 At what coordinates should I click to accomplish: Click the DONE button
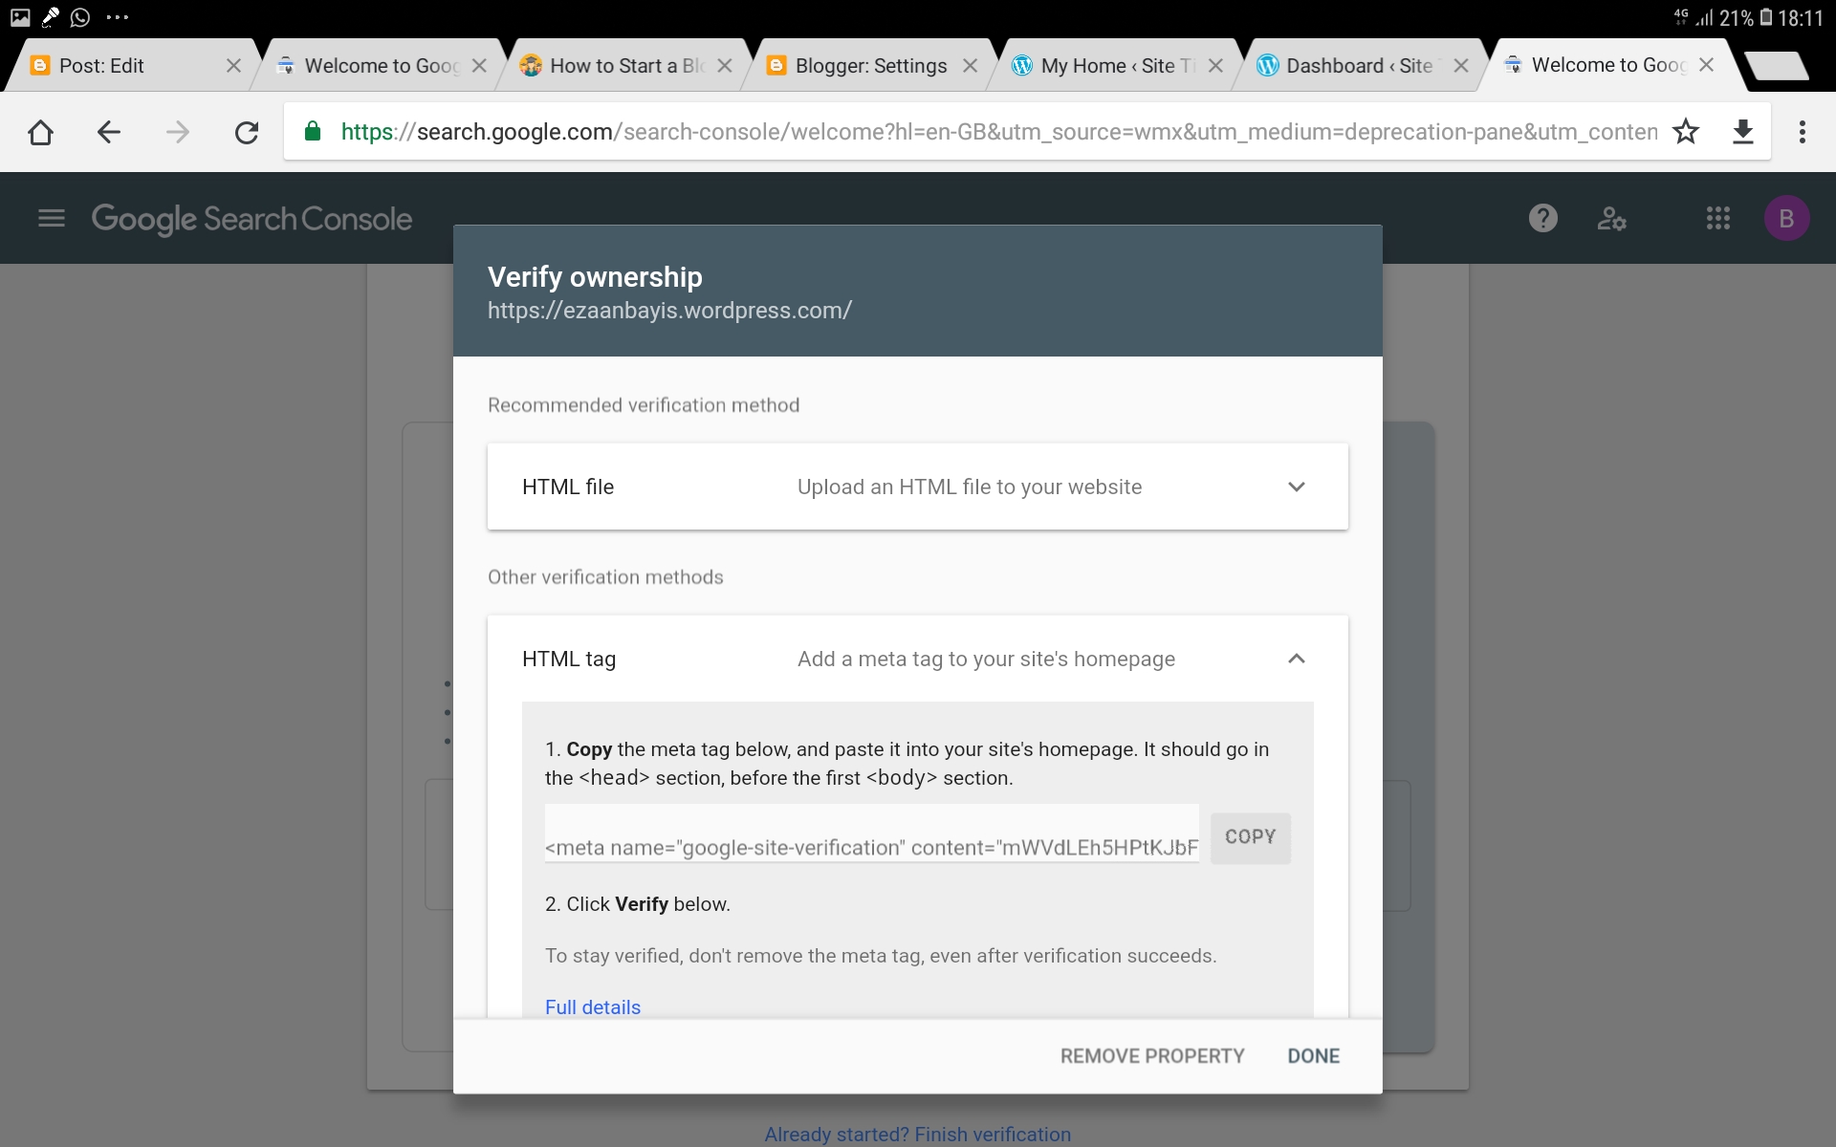coord(1313,1055)
